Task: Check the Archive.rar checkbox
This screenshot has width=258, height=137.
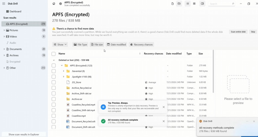Action: coord(54,99)
